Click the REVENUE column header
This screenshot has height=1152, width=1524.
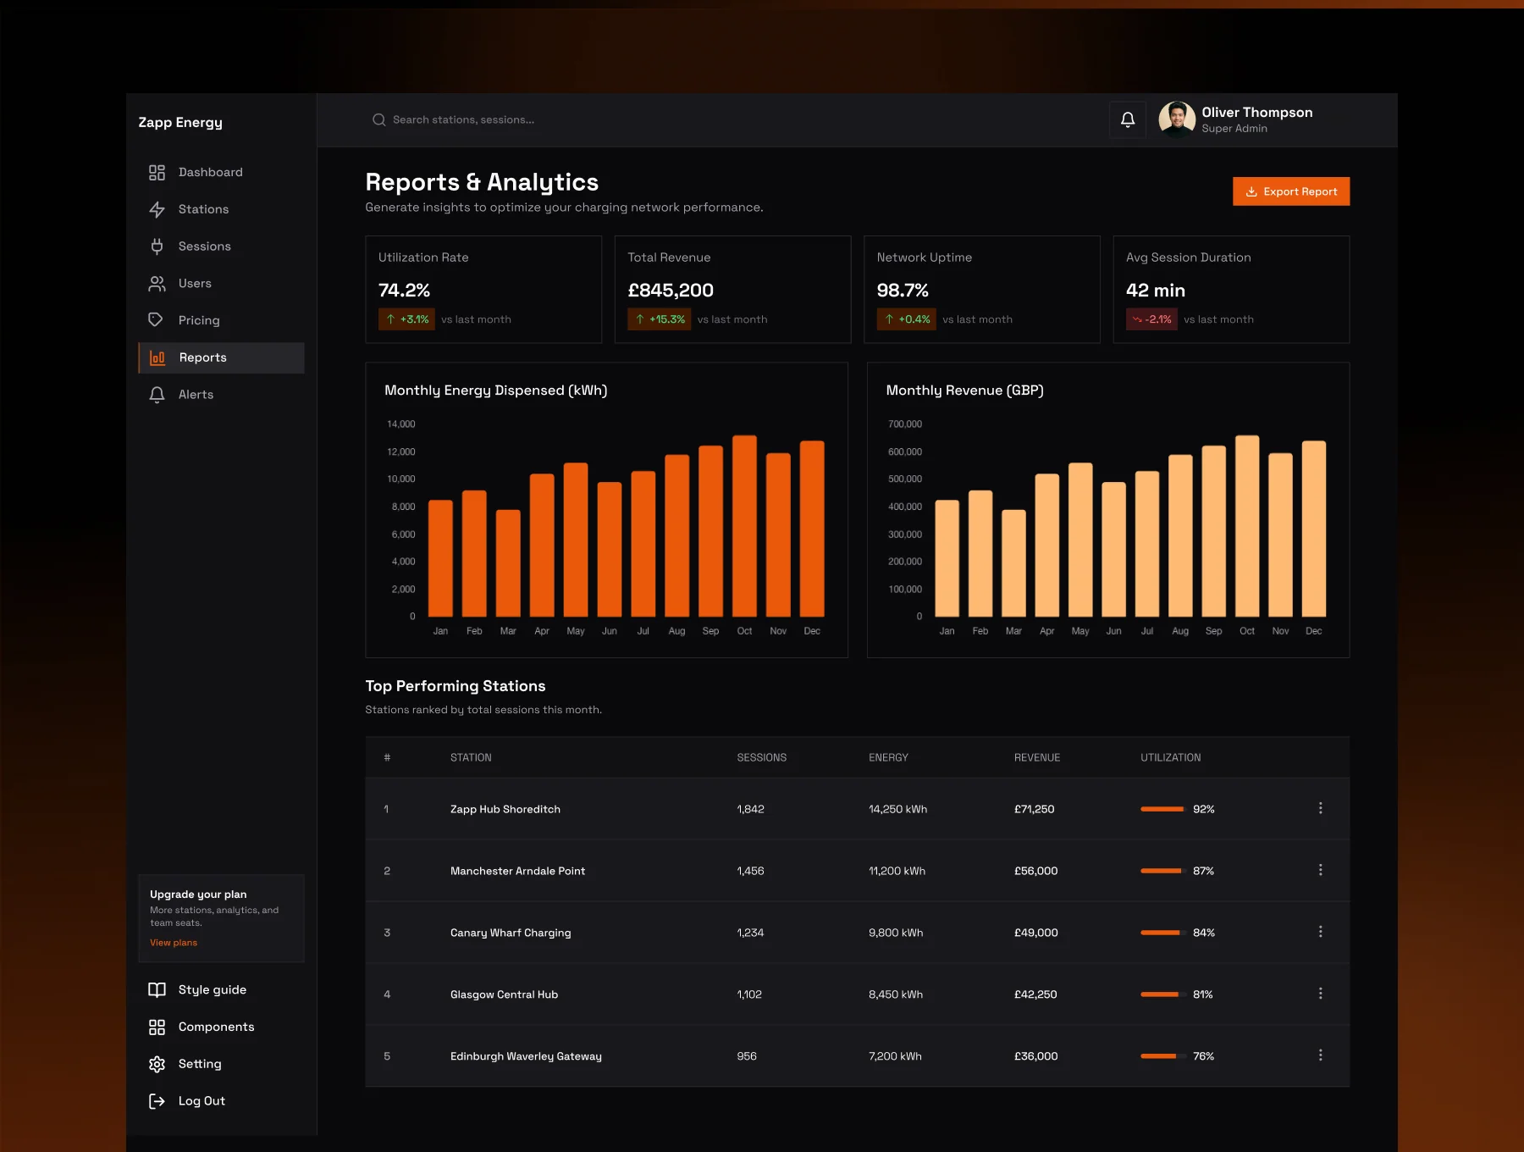pyautogui.click(x=1037, y=758)
